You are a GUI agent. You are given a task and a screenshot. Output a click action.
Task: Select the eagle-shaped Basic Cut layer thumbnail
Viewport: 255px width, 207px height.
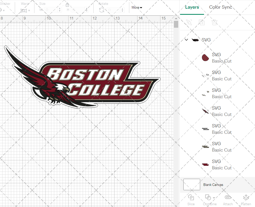pyautogui.click(x=205, y=111)
